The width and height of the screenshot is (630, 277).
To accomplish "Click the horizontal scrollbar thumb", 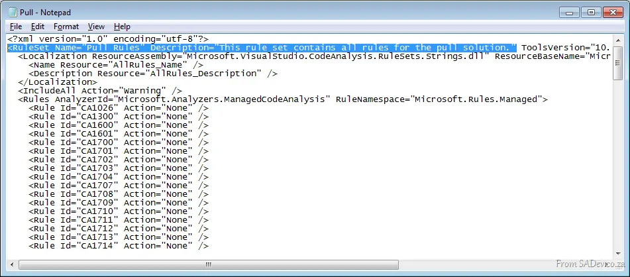I will point(209,264).
